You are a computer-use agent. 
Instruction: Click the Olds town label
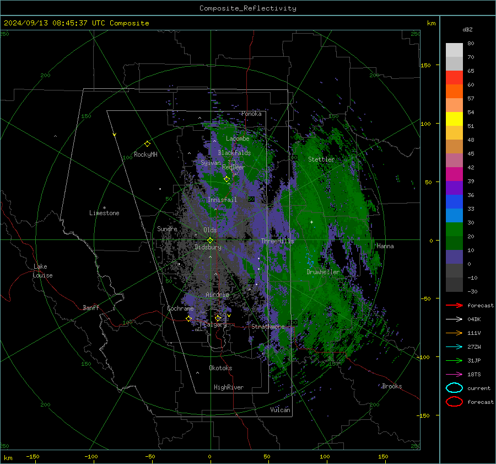(x=210, y=230)
